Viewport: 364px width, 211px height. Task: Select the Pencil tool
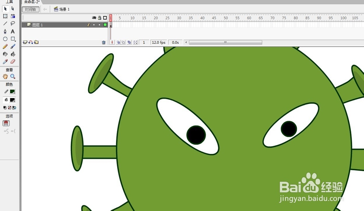pyautogui.click(x=5, y=47)
